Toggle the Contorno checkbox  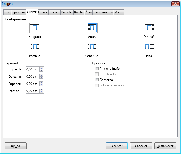tap(97, 80)
